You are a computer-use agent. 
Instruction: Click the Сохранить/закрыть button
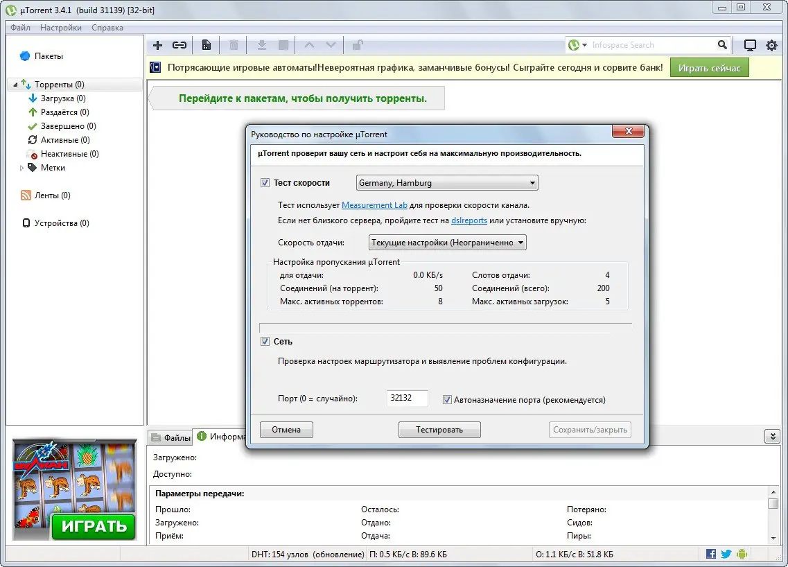coord(590,430)
